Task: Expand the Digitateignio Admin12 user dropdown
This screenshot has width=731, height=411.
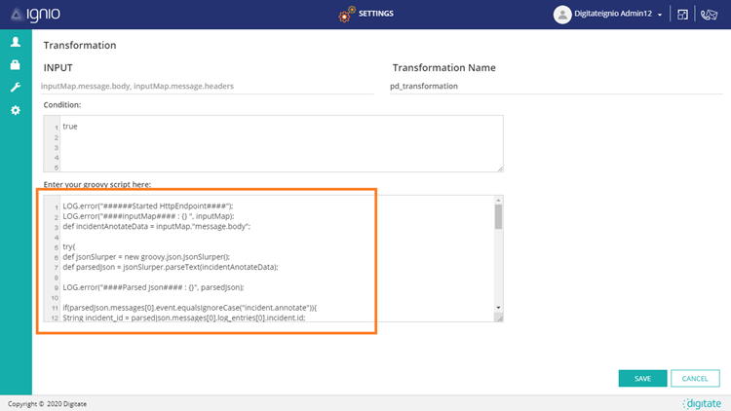Action: click(660, 16)
